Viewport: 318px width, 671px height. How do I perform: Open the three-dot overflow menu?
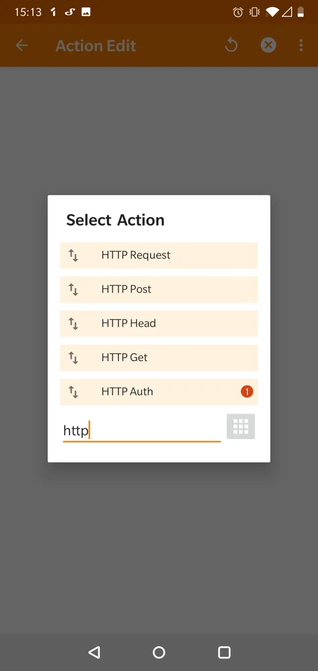click(x=301, y=45)
